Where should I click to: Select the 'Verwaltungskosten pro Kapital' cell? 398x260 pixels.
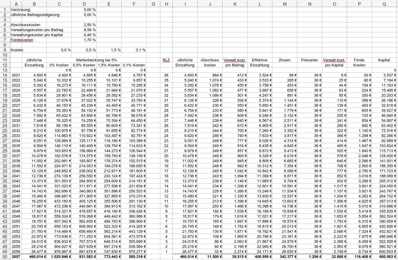pyautogui.click(x=36, y=35)
